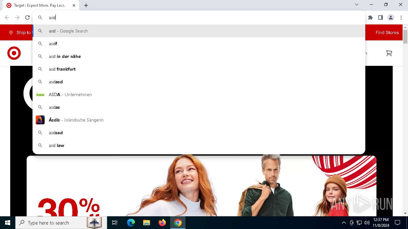
Task: Toggle the browser side panel icon
Action: pyautogui.click(x=381, y=17)
